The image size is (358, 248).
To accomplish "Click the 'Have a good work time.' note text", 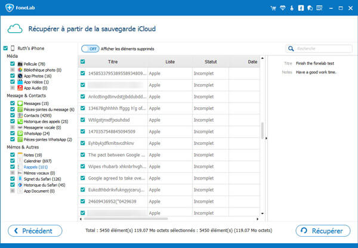I will click(316, 72).
